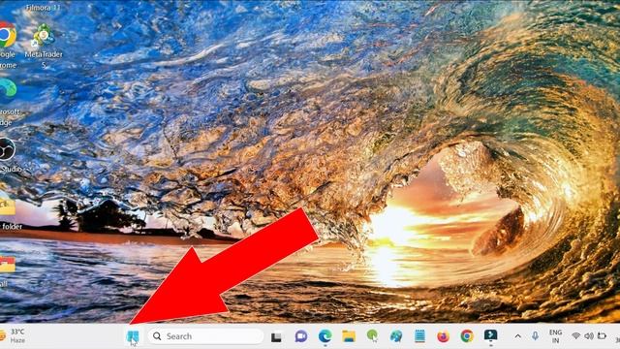
Task: Open the purple Chat icon in taskbar
Action: 301,336
